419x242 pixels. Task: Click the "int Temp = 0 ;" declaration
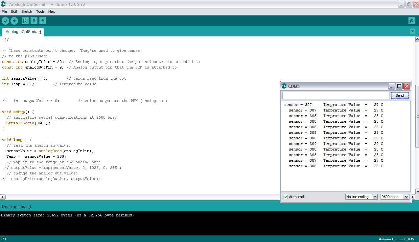18,84
